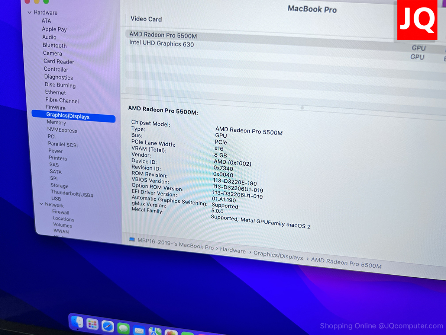Select PCI in the sidebar

pos(52,137)
